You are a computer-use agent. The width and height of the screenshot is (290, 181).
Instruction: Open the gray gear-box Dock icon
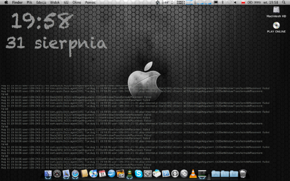point(148,174)
